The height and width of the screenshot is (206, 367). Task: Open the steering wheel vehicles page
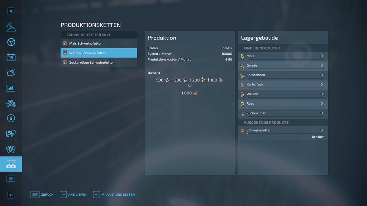[11, 42]
